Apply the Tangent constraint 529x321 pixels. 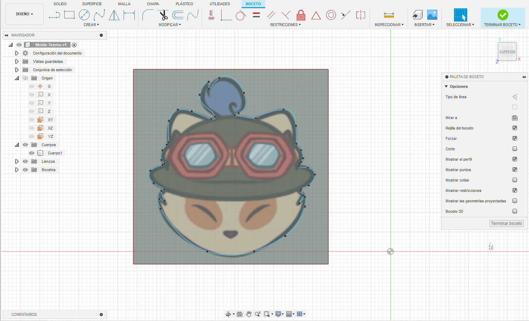(x=241, y=15)
